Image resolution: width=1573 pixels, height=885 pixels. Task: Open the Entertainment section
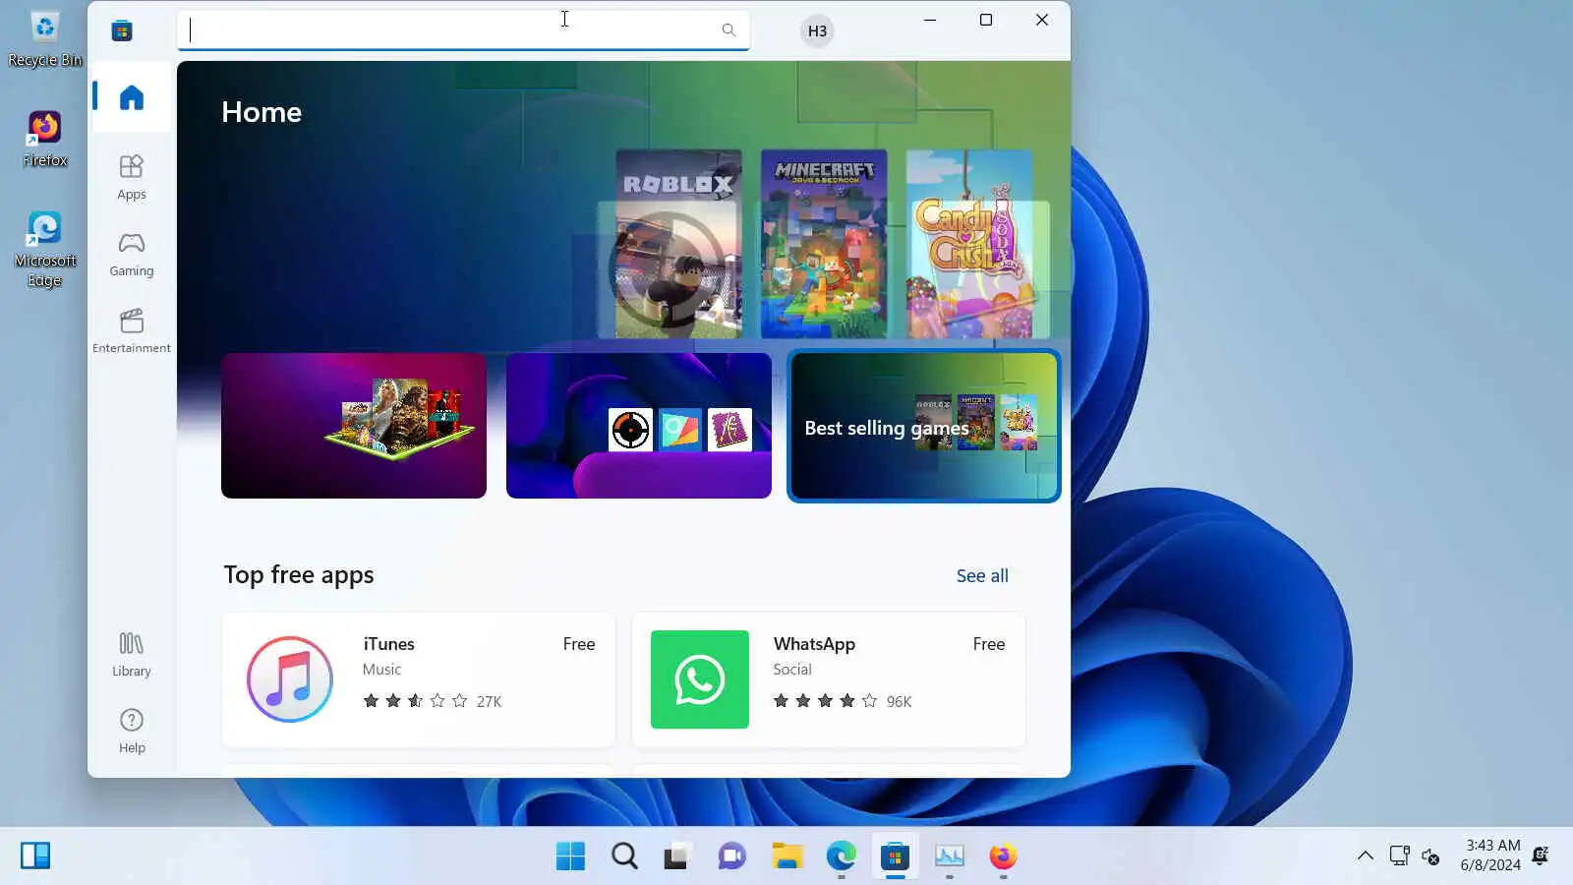click(131, 331)
